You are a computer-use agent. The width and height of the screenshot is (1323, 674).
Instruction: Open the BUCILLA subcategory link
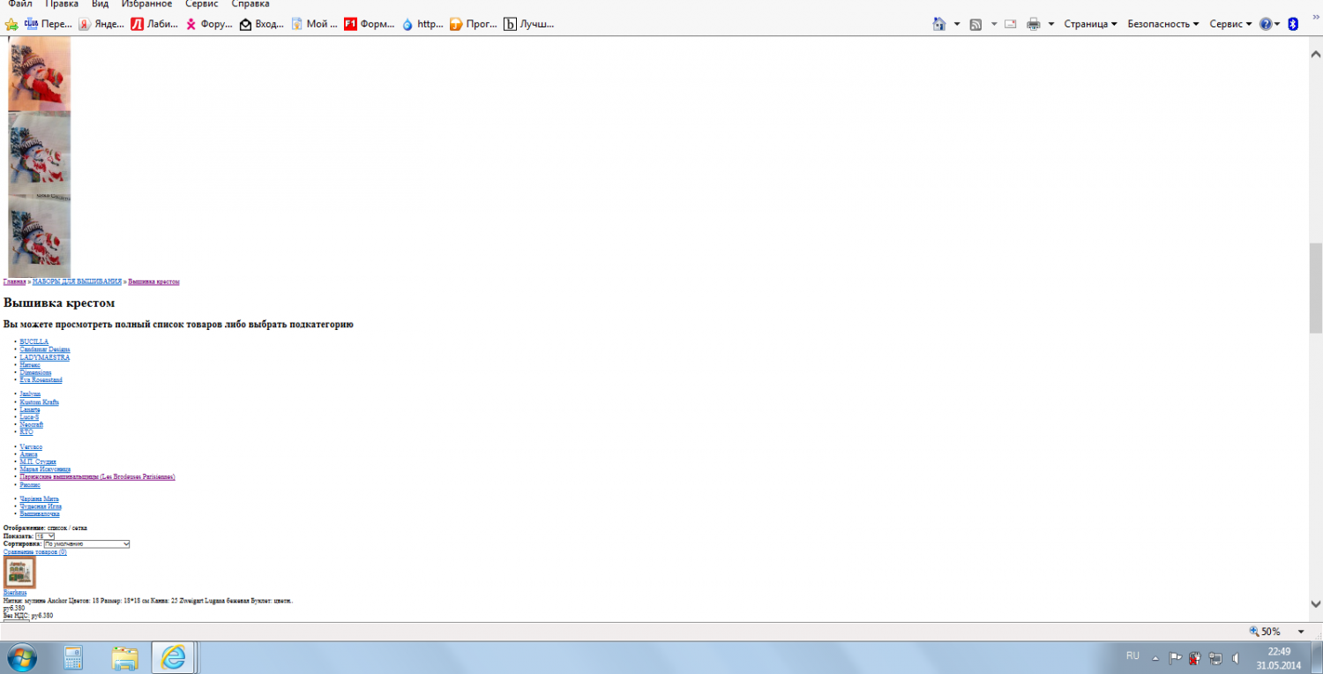coord(34,341)
